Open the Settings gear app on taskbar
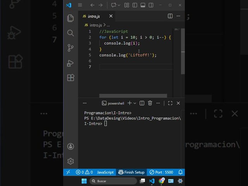248x186 pixels. pos(180,181)
